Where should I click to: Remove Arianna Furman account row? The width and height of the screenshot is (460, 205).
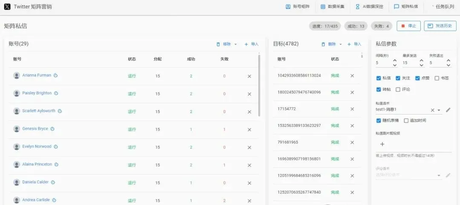click(x=249, y=76)
